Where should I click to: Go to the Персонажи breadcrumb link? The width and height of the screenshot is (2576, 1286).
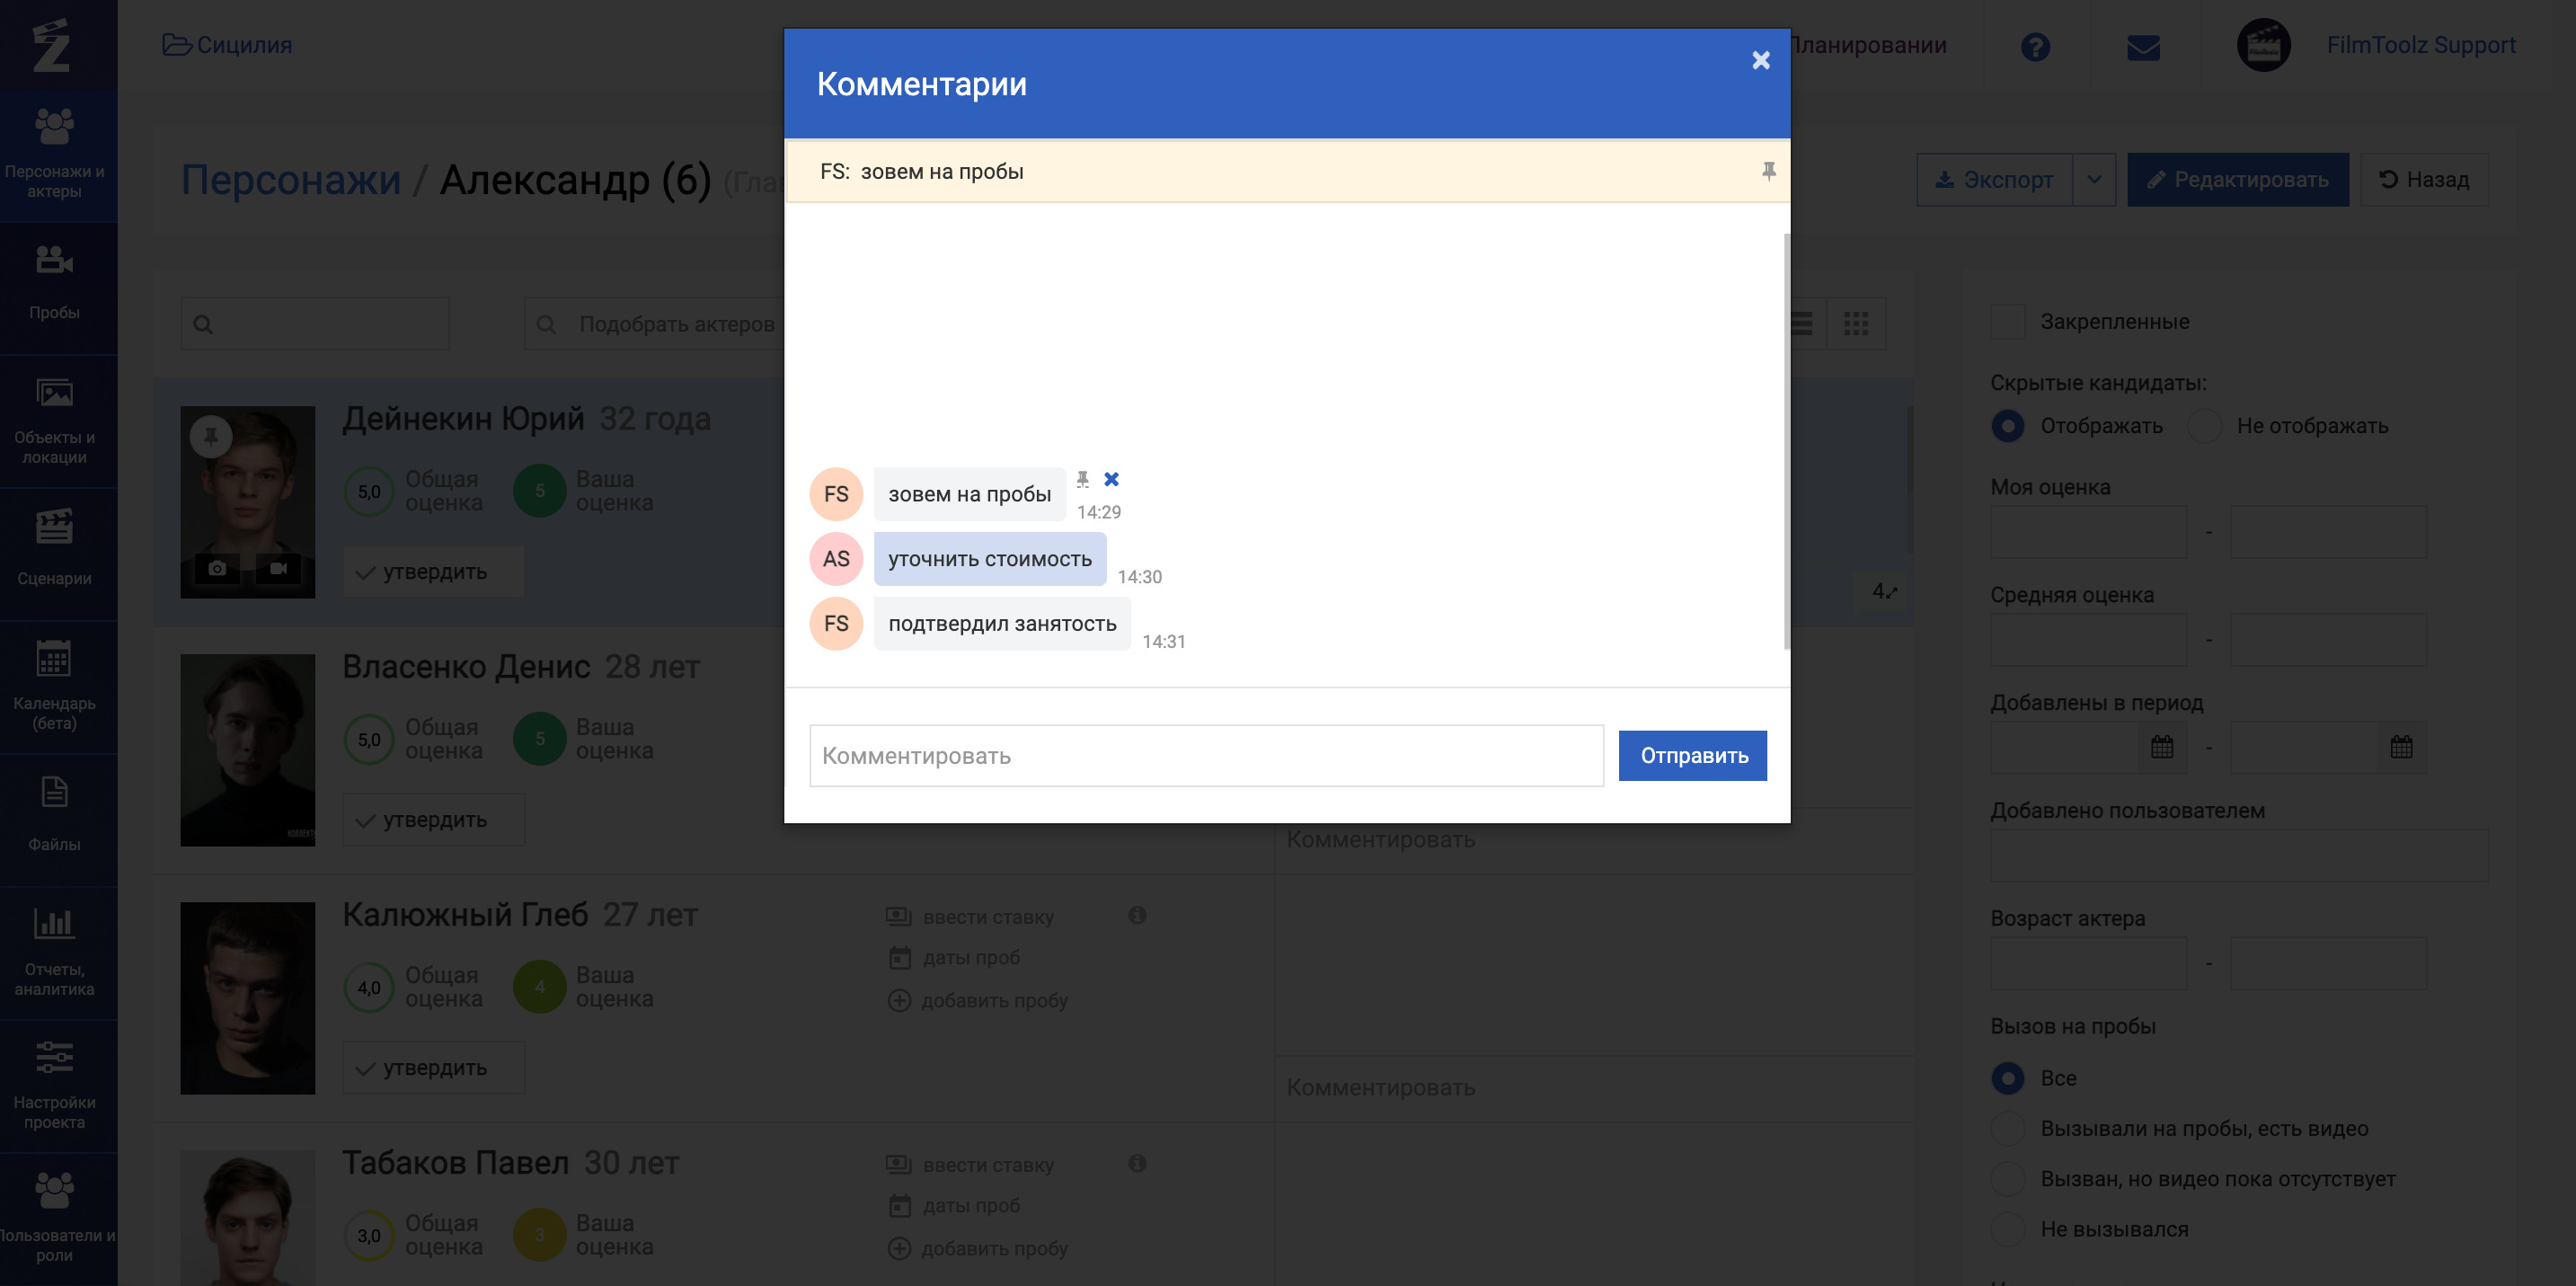[x=291, y=180]
